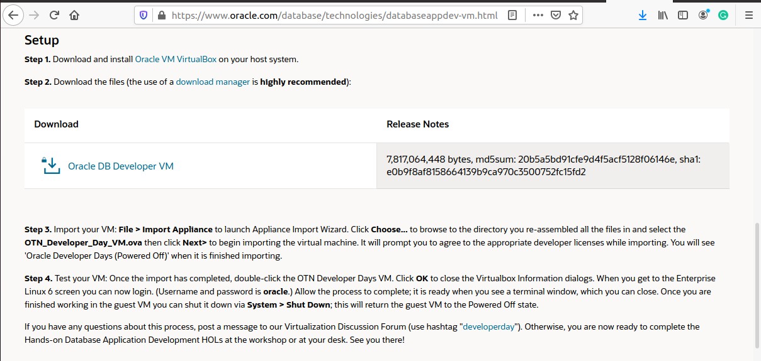
Task: Open the Downloads arrow panel
Action: click(643, 15)
